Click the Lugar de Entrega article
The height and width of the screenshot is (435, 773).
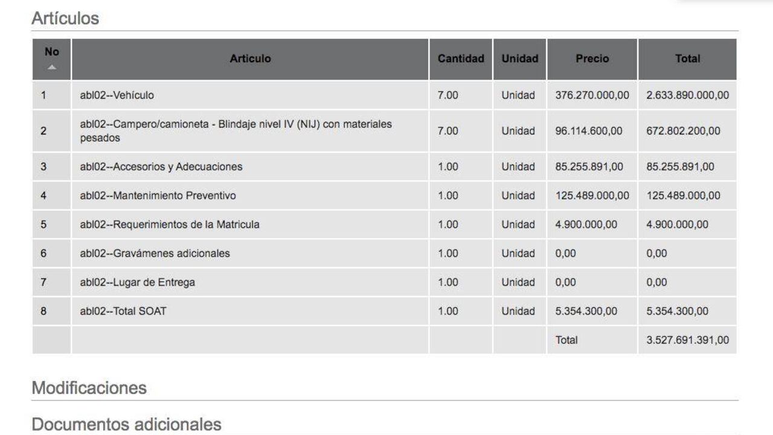137,282
